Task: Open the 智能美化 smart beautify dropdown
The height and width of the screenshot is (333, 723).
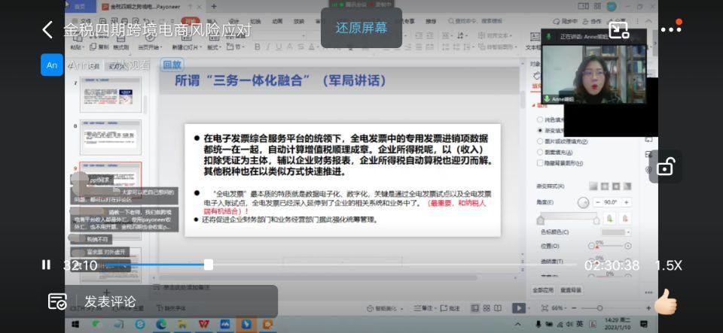Action: [383, 308]
